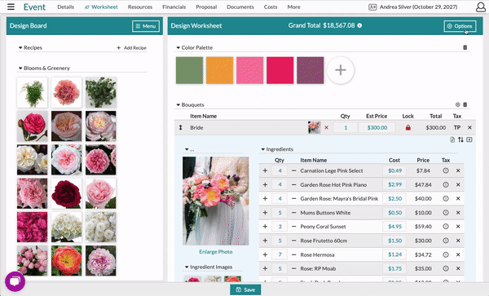This screenshot has height=296, width=489.
Task: Open the Worksheet tab
Action: pos(101,7)
